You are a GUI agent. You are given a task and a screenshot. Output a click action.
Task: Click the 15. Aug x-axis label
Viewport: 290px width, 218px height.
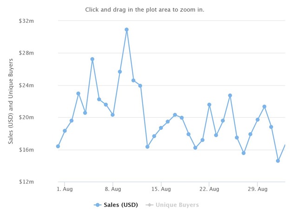pyautogui.click(x=161, y=189)
